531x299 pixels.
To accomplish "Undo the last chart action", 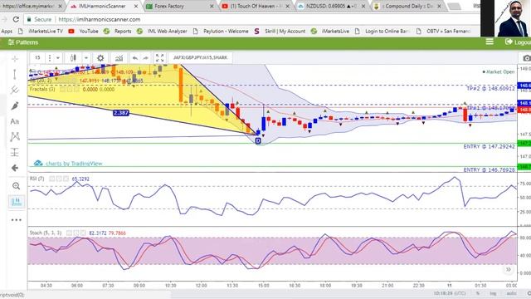I will click(135, 58).
